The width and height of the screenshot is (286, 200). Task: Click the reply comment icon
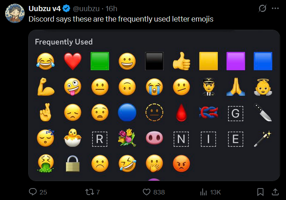pos(33,192)
